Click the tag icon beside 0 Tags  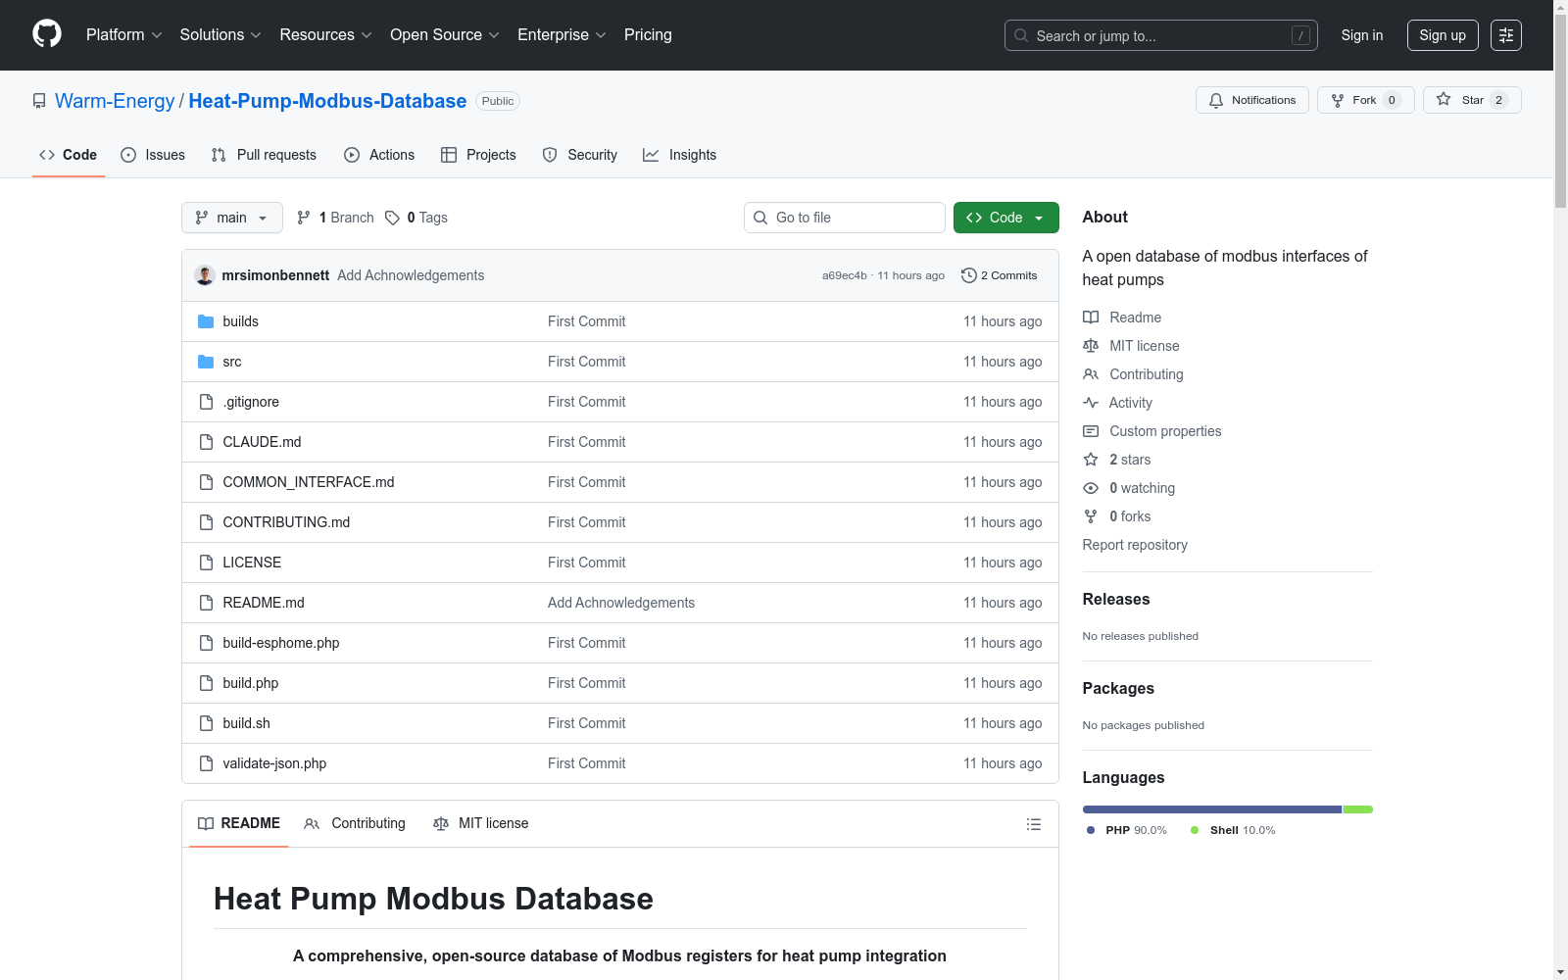392,218
